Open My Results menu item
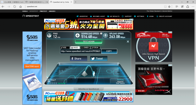This screenshot has width=196, height=105. tap(113, 16)
